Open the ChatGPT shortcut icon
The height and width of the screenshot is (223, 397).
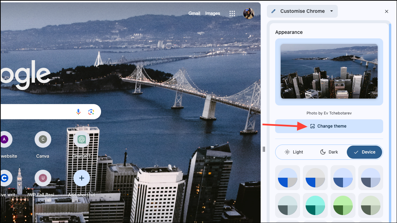click(x=82, y=139)
